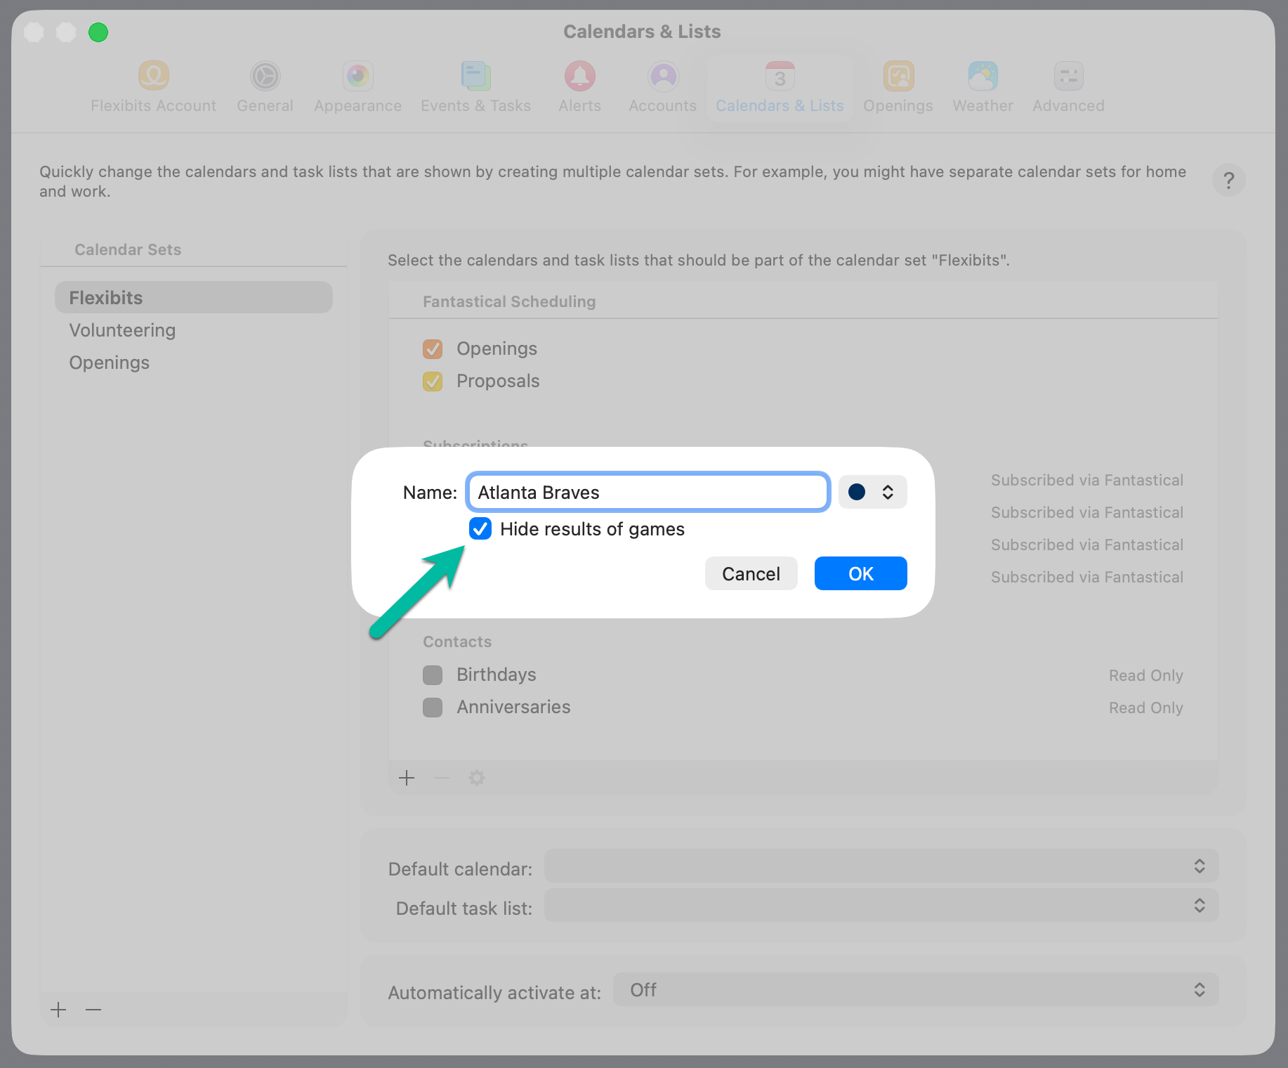Toggle Hide results of games checkbox
This screenshot has width=1288, height=1068.
point(480,529)
